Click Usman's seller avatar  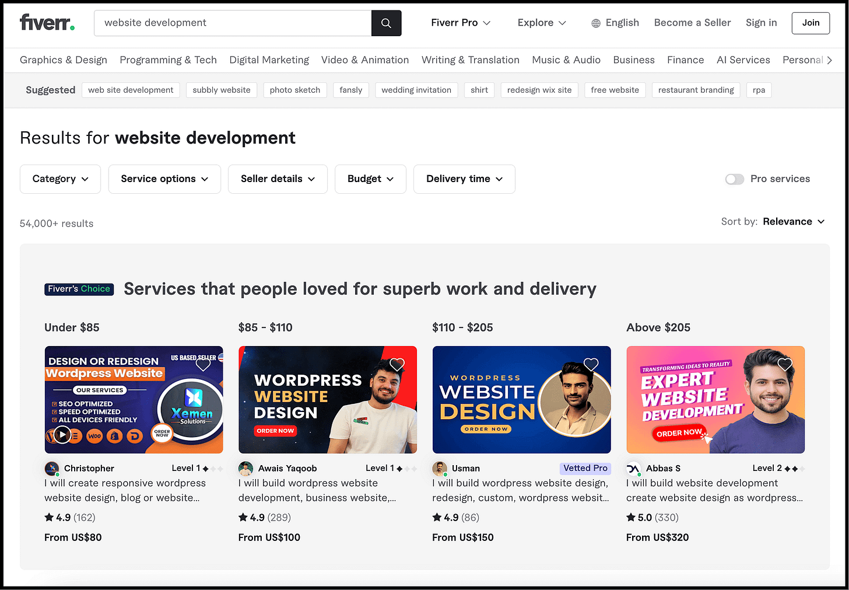pos(440,468)
